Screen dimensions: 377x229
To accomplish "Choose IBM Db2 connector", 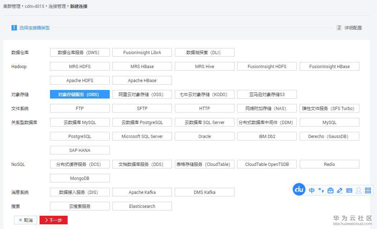I will pos(267,136).
